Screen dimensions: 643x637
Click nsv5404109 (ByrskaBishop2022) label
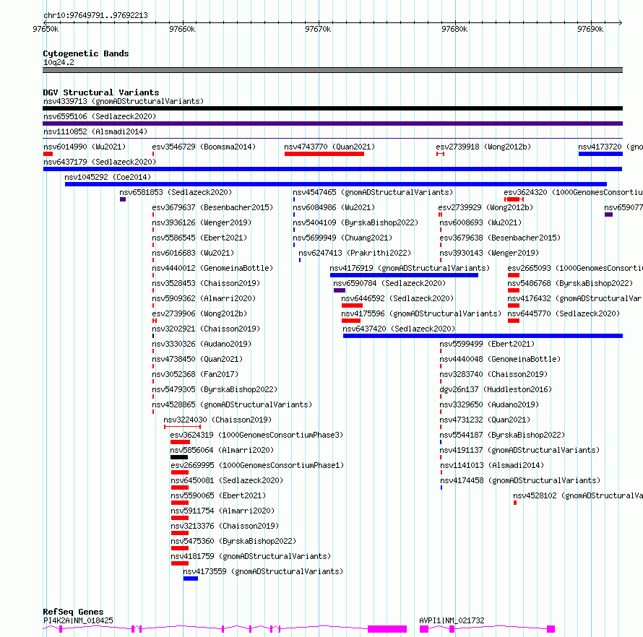pyautogui.click(x=355, y=222)
